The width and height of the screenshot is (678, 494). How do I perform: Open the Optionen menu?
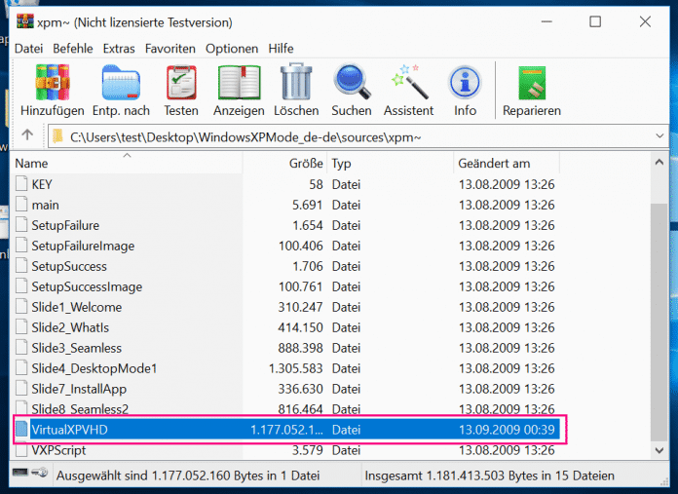(x=232, y=48)
